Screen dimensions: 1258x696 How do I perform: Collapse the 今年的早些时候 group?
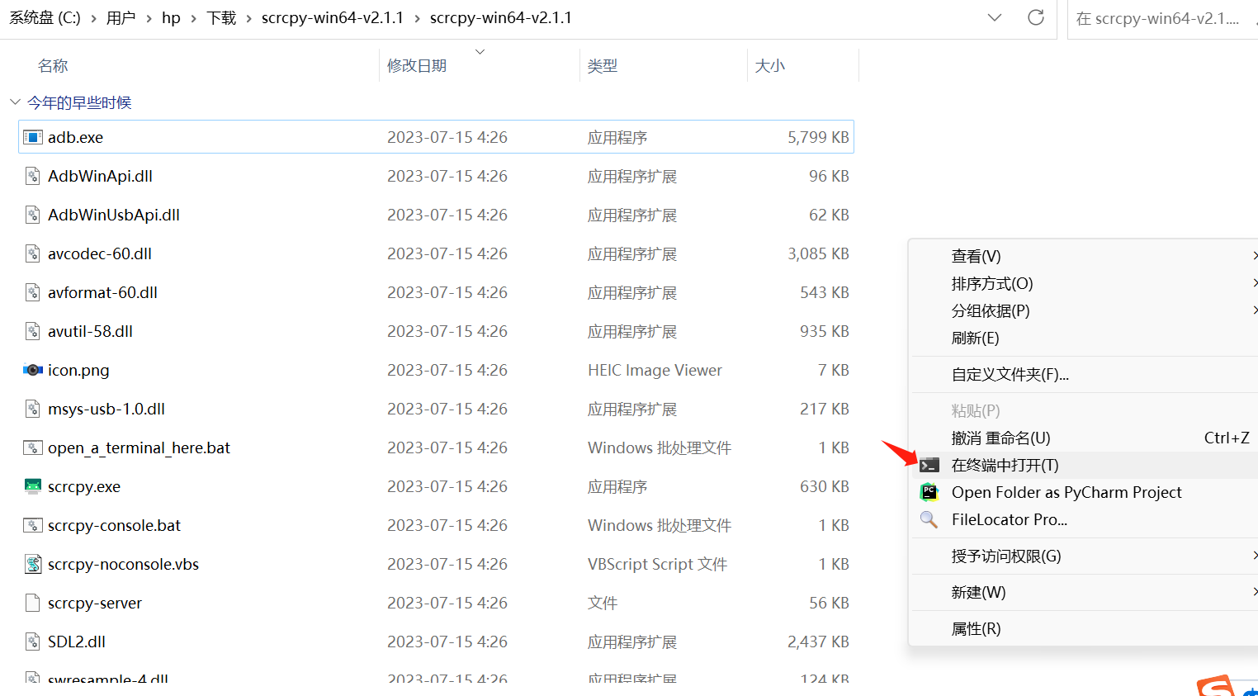pos(15,102)
